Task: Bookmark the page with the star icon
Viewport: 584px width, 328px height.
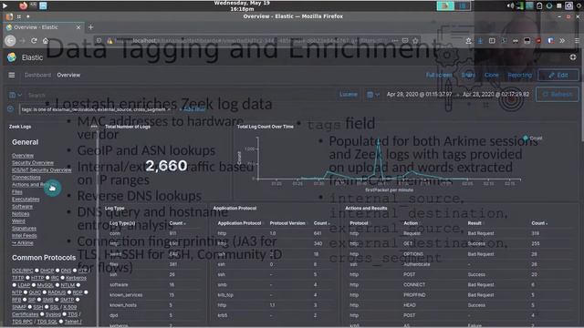Action: pyautogui.click(x=416, y=40)
